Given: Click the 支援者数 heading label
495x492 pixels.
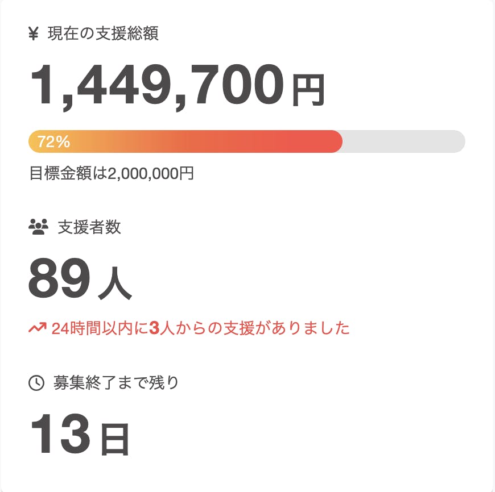Looking at the screenshot, I should tap(89, 227).
